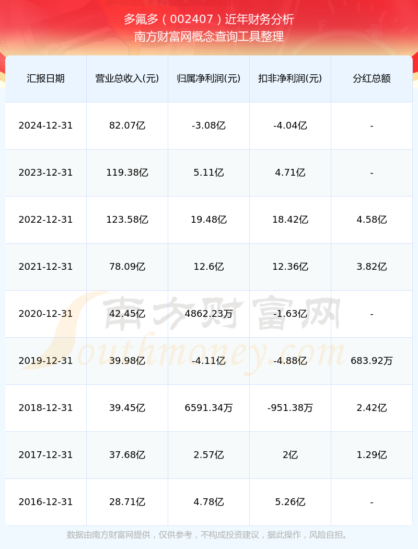418x549 pixels.
Task: Click the date cell 2017-12-31
Action: pyautogui.click(x=46, y=454)
